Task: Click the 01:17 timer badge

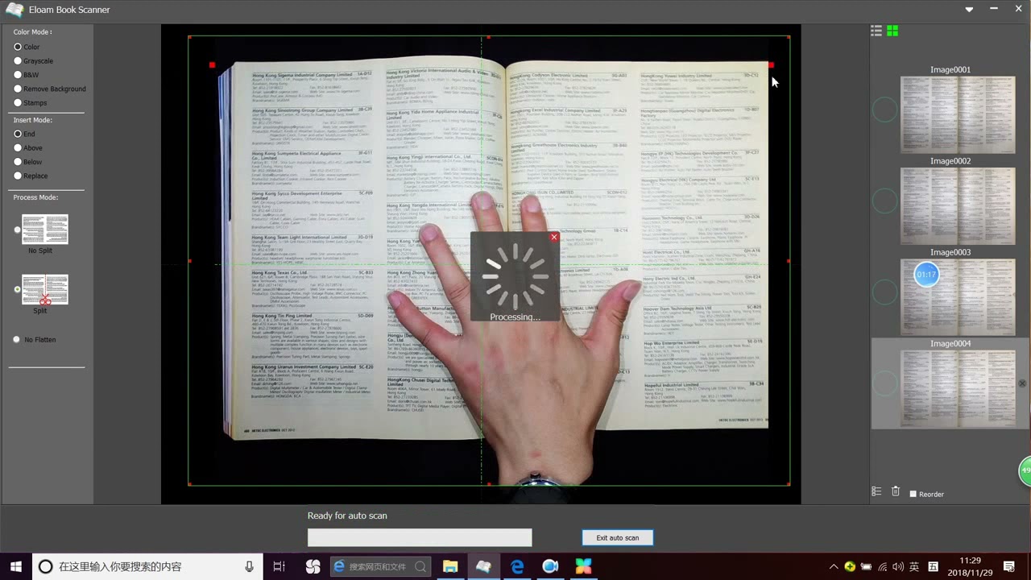Action: click(926, 275)
